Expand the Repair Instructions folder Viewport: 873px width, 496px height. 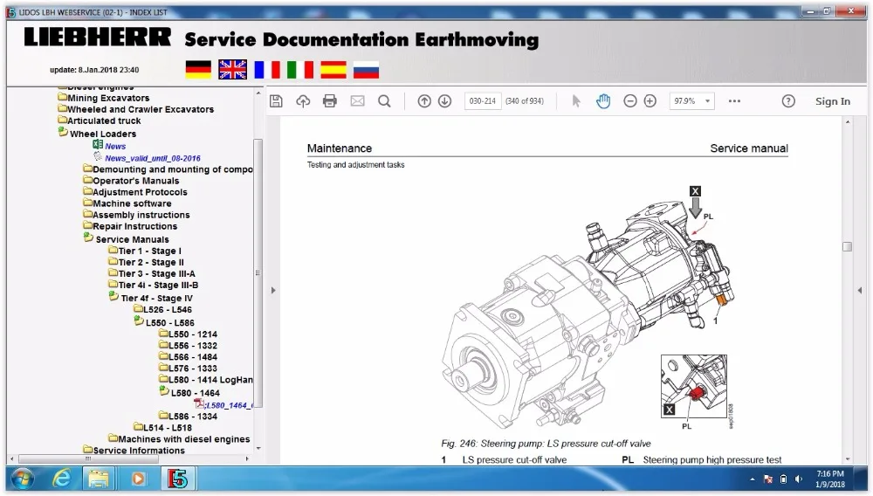click(x=130, y=226)
